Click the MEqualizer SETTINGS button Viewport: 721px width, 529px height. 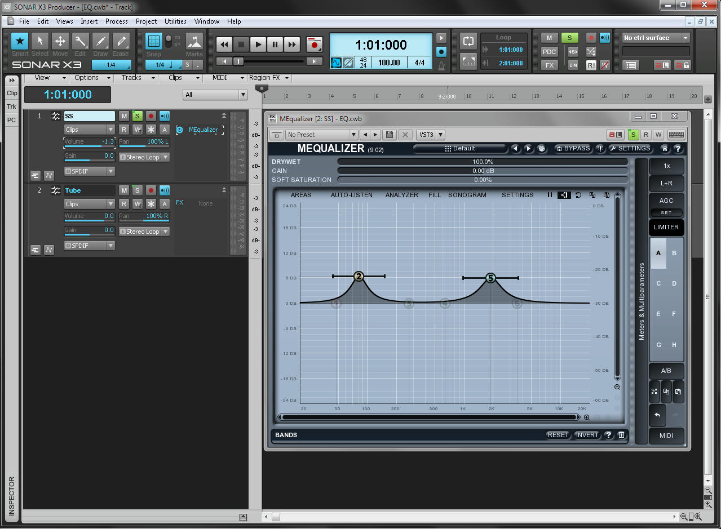pos(630,149)
